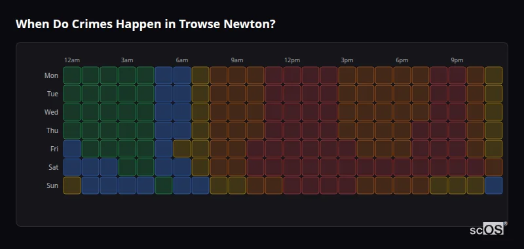
Task: Click the 'Mon' row label
Action: [x=51, y=75]
